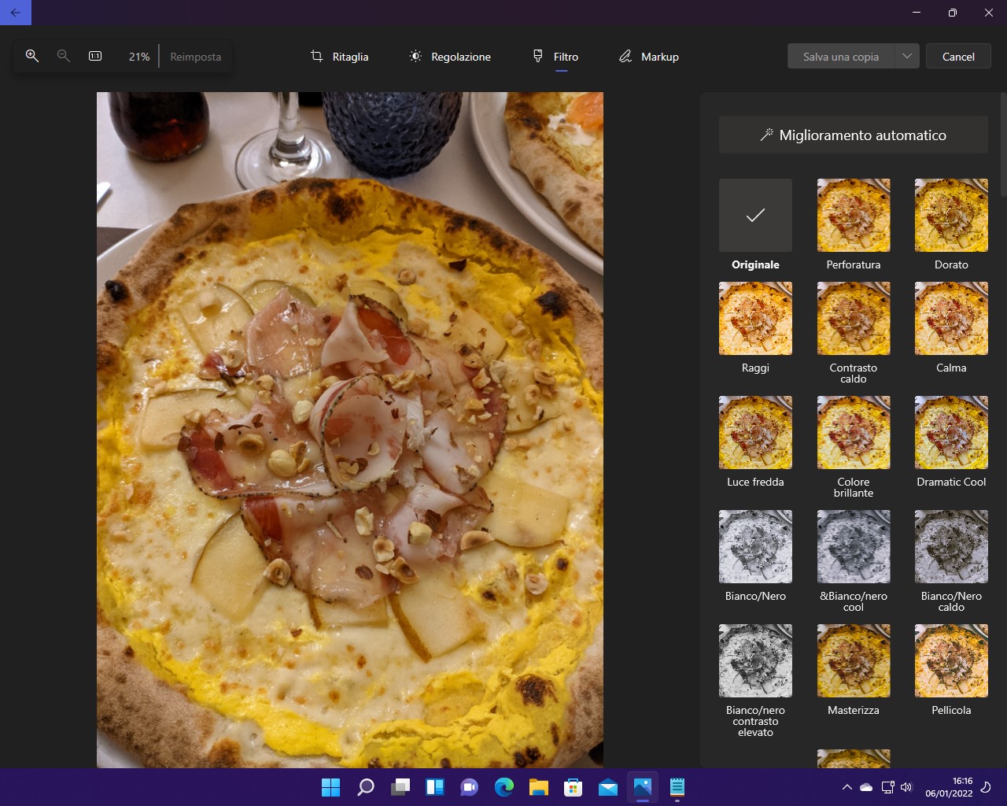Choose the Bianco/Nero caldo filter
The height and width of the screenshot is (806, 1007).
pos(951,546)
